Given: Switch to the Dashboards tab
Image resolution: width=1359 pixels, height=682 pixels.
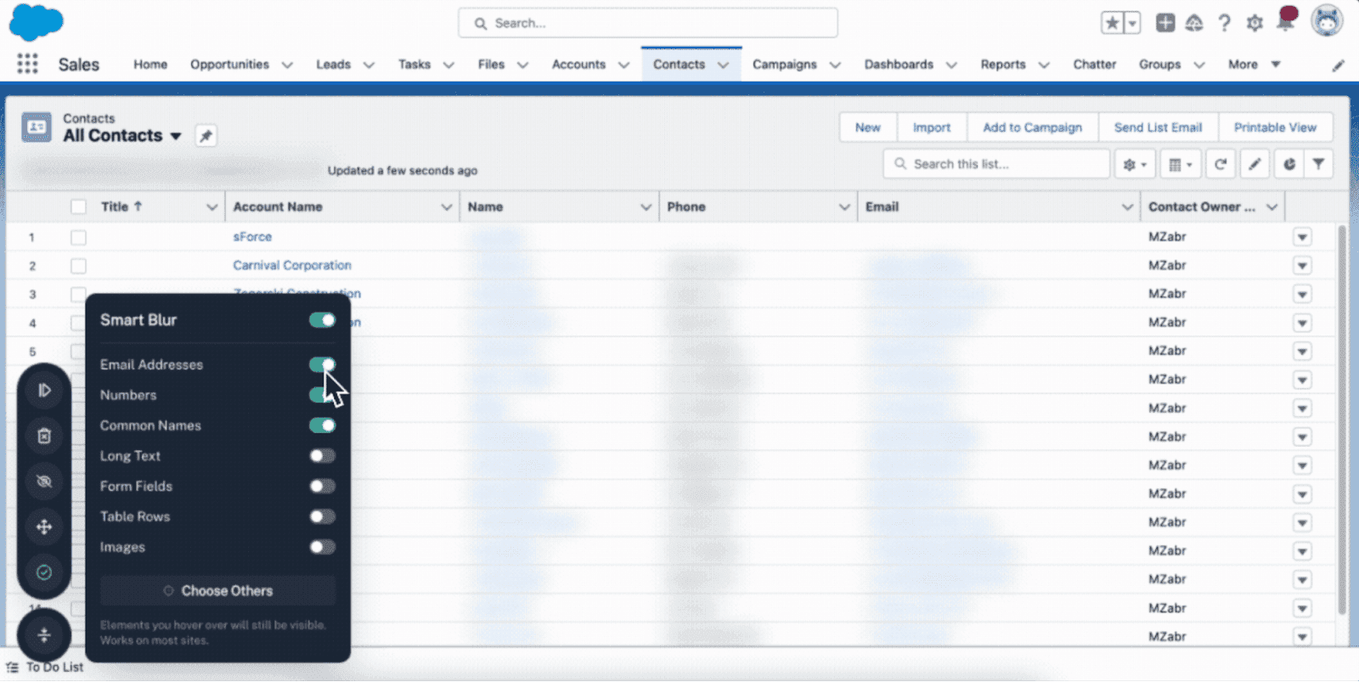Looking at the screenshot, I should (x=898, y=65).
